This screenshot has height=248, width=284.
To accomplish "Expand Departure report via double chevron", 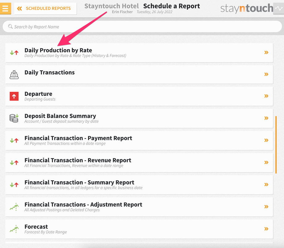I will [266, 96].
